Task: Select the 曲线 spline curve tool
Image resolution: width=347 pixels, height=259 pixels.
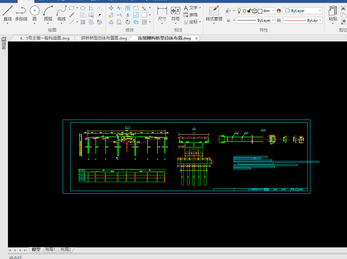Action: click(61, 13)
